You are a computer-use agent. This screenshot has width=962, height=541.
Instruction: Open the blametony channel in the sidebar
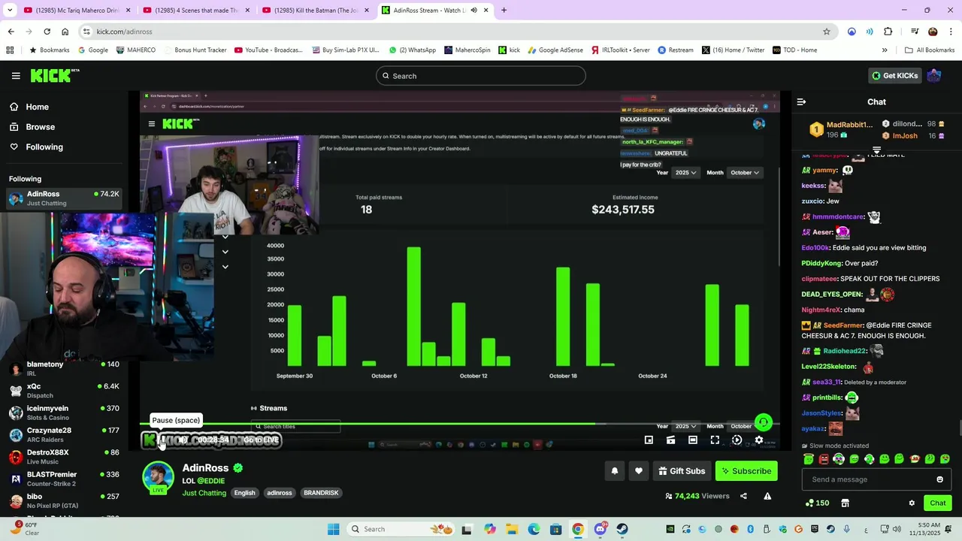point(64,369)
